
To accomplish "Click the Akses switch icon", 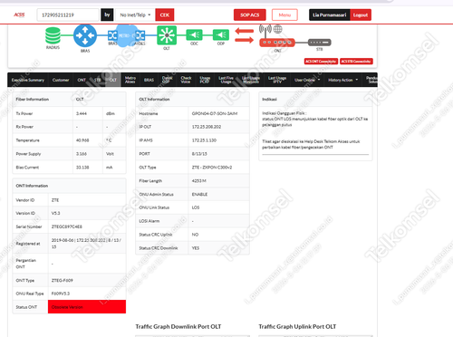I will 140,35.
